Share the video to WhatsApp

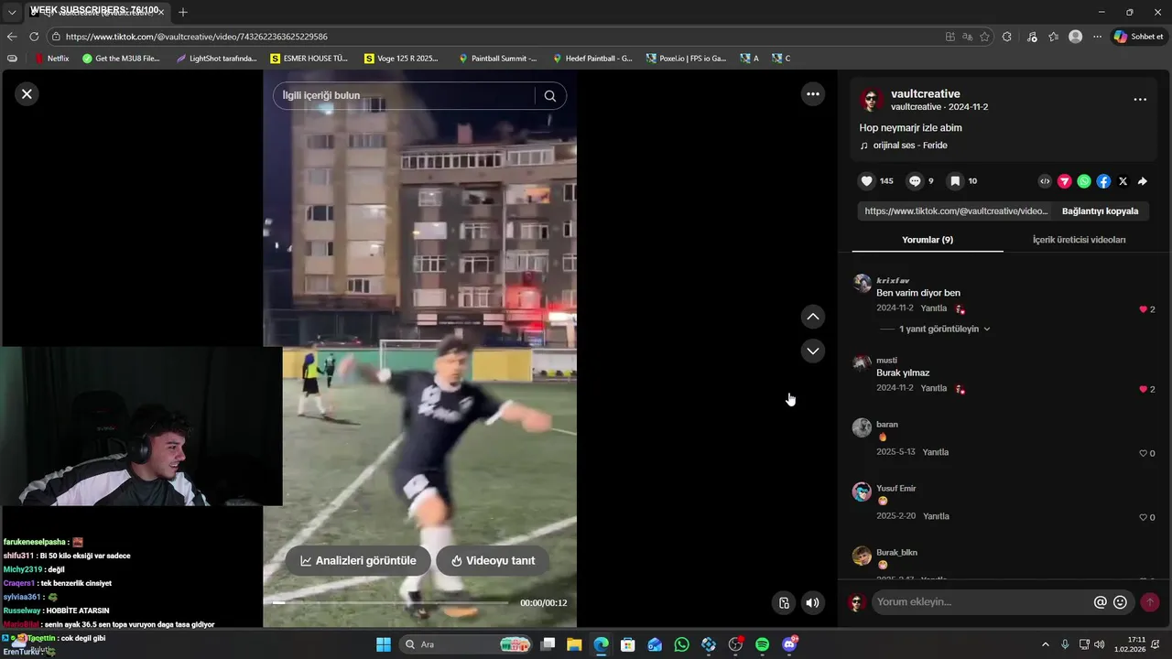(1084, 181)
